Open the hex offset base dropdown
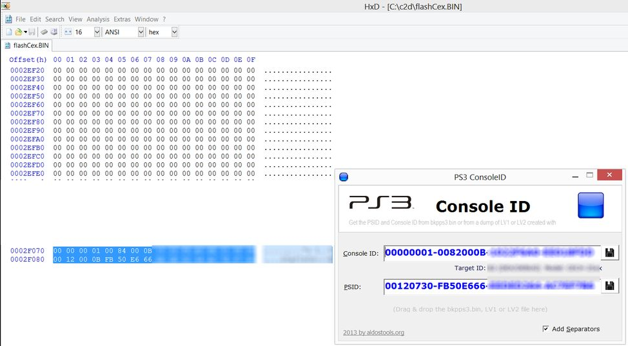 [x=174, y=32]
